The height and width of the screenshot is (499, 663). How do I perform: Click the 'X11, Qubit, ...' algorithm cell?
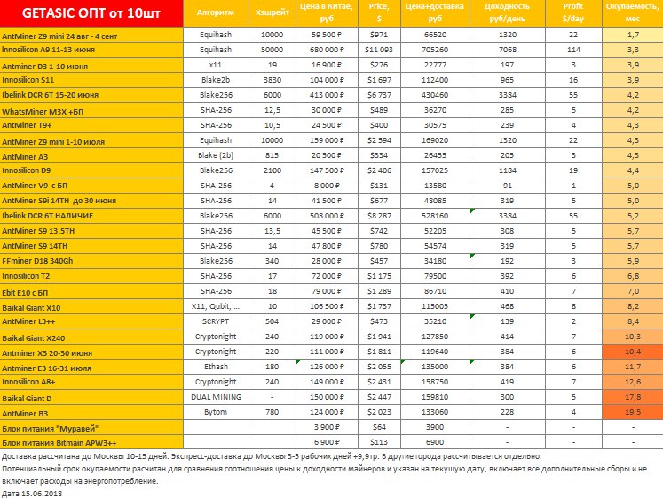tap(216, 306)
